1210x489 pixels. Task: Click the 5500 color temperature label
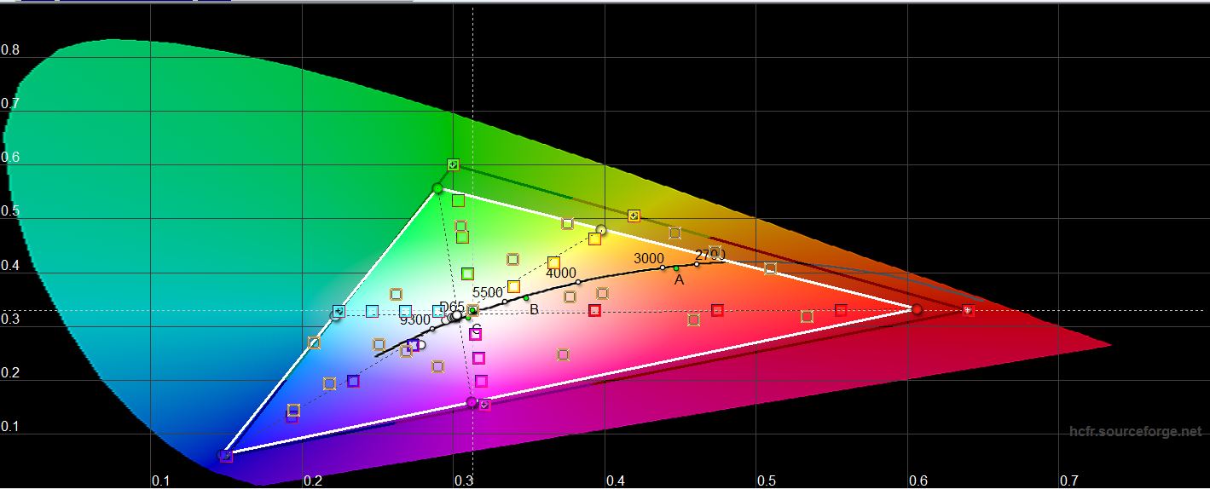(487, 292)
